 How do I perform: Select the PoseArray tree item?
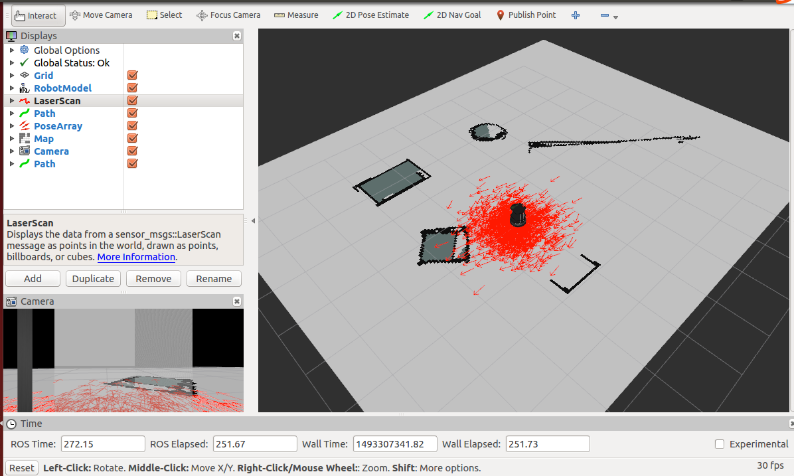coord(58,126)
